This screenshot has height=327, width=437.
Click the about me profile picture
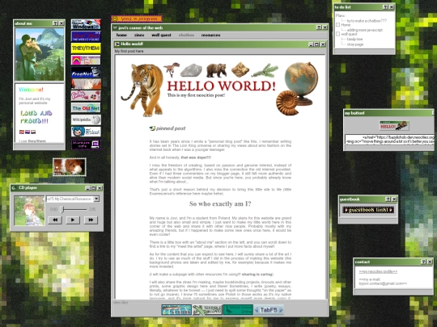pos(40,55)
